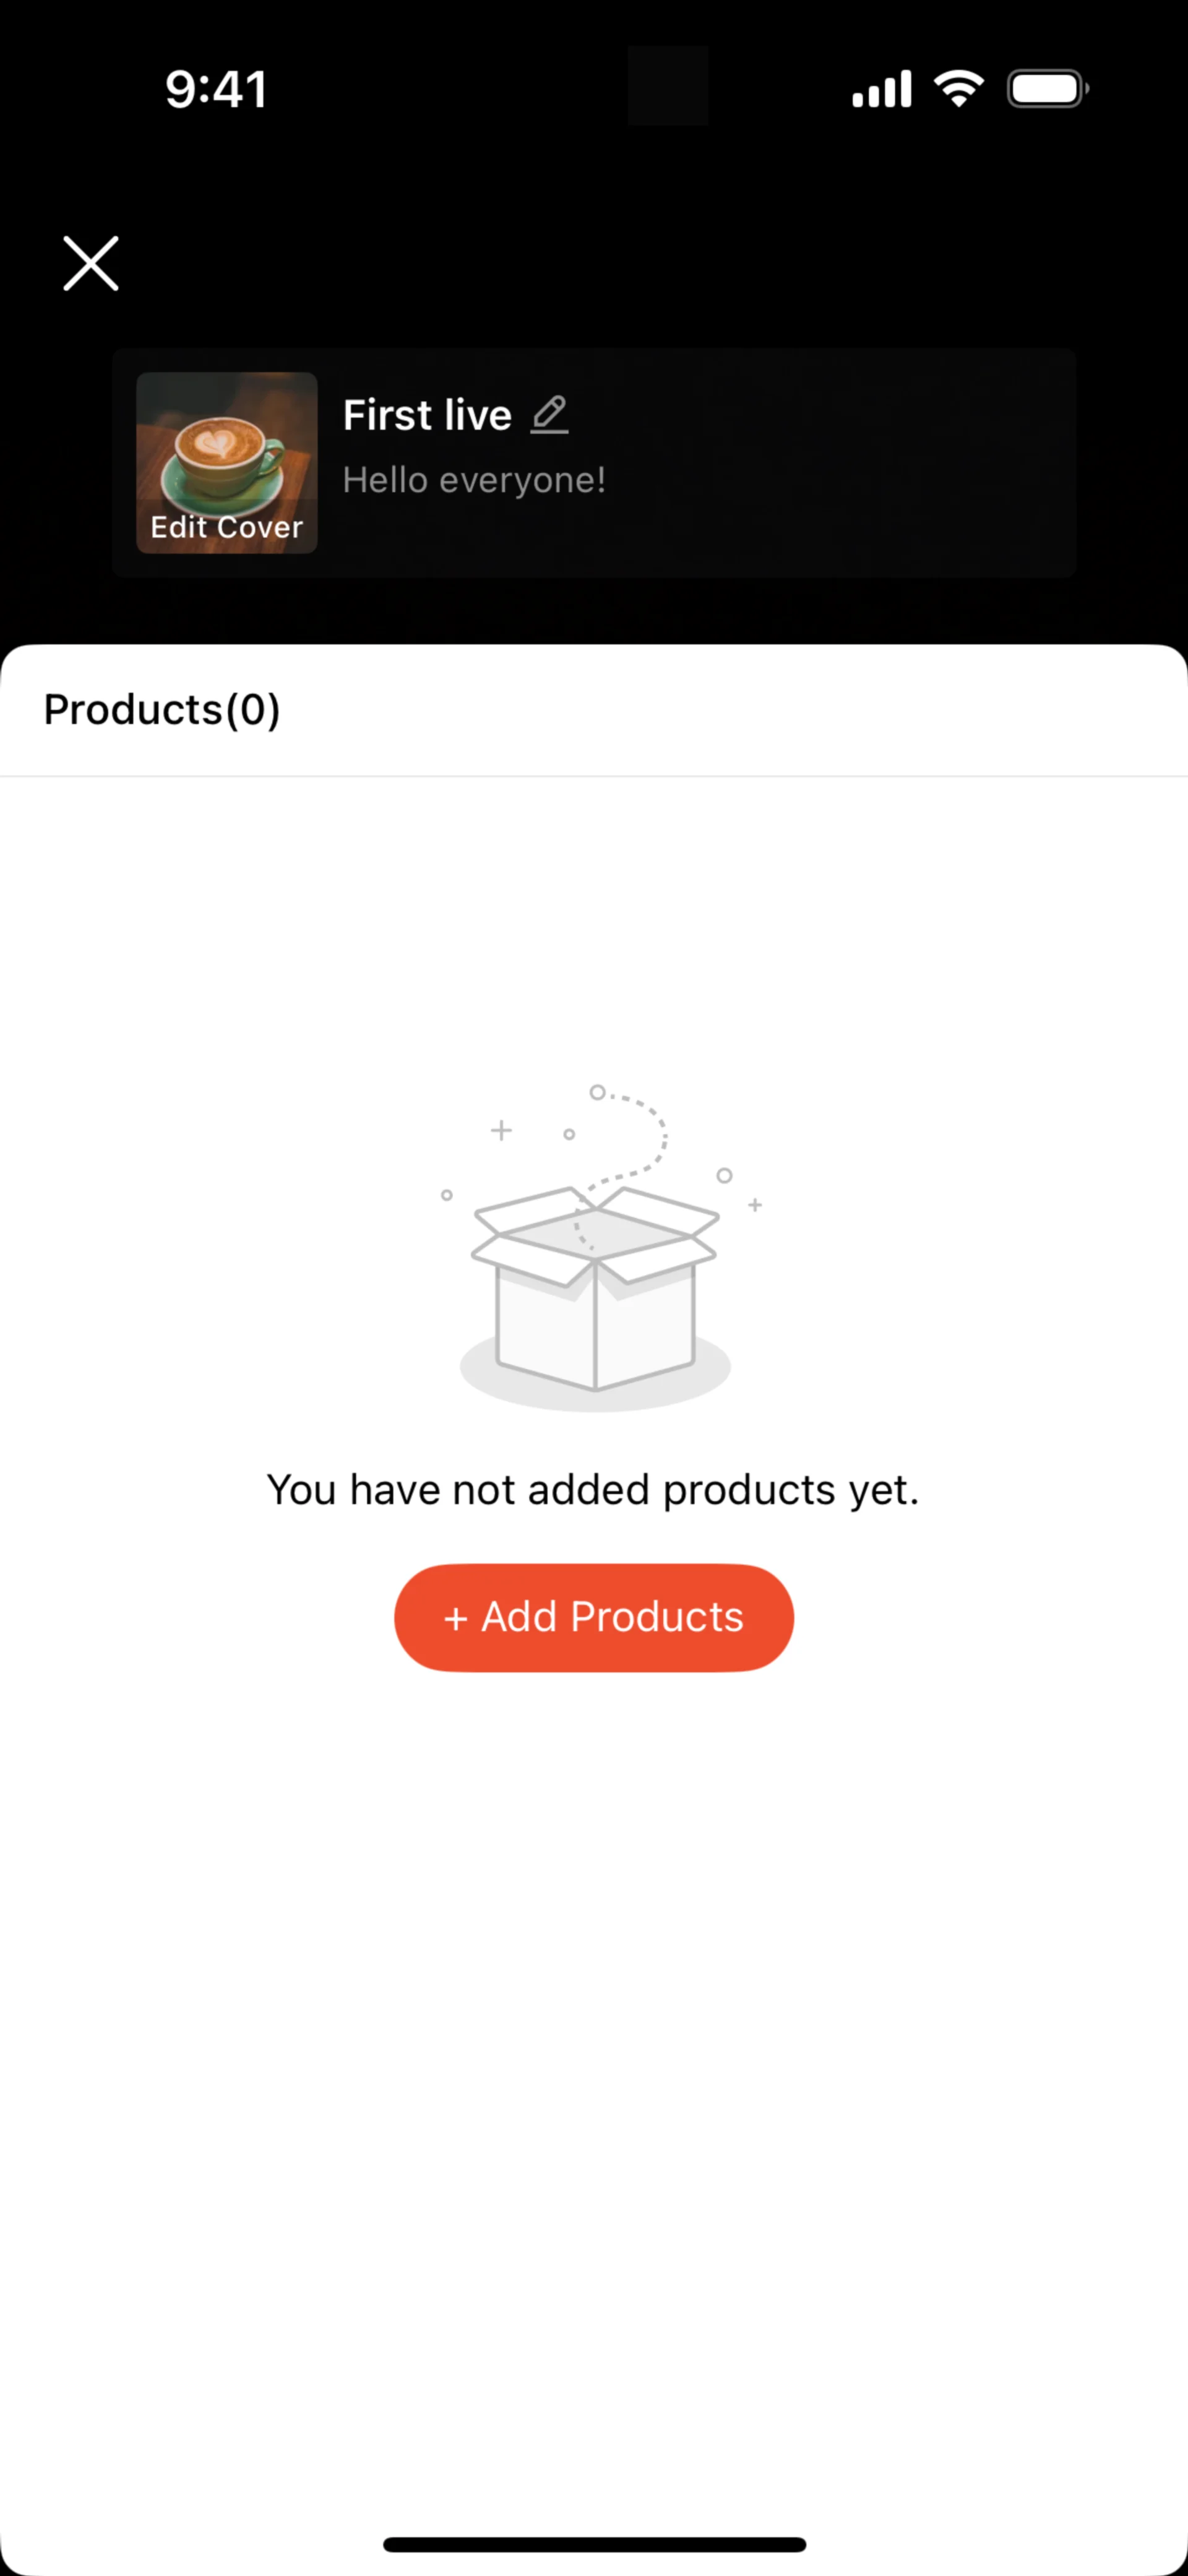Tap the pencil icon beside First live
The height and width of the screenshot is (2576, 1188).
coord(549,414)
